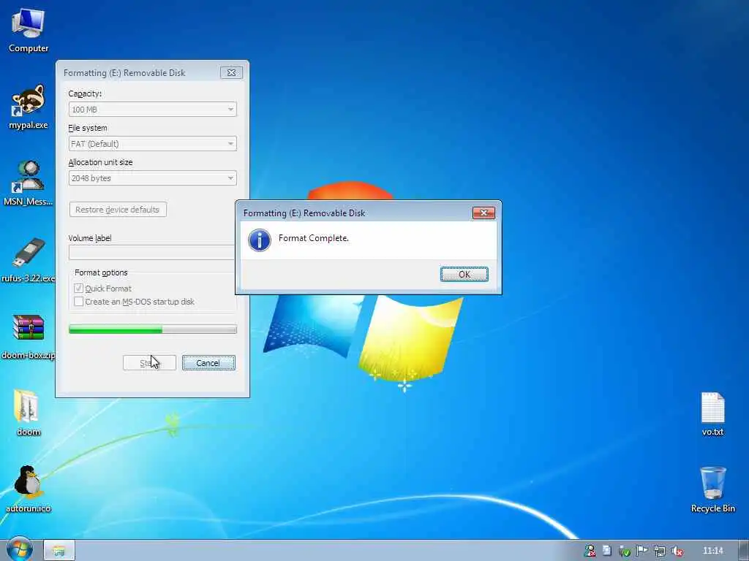Toggle Create an MS-DOS startup disk checkbox
The width and height of the screenshot is (749, 561).
tap(79, 302)
